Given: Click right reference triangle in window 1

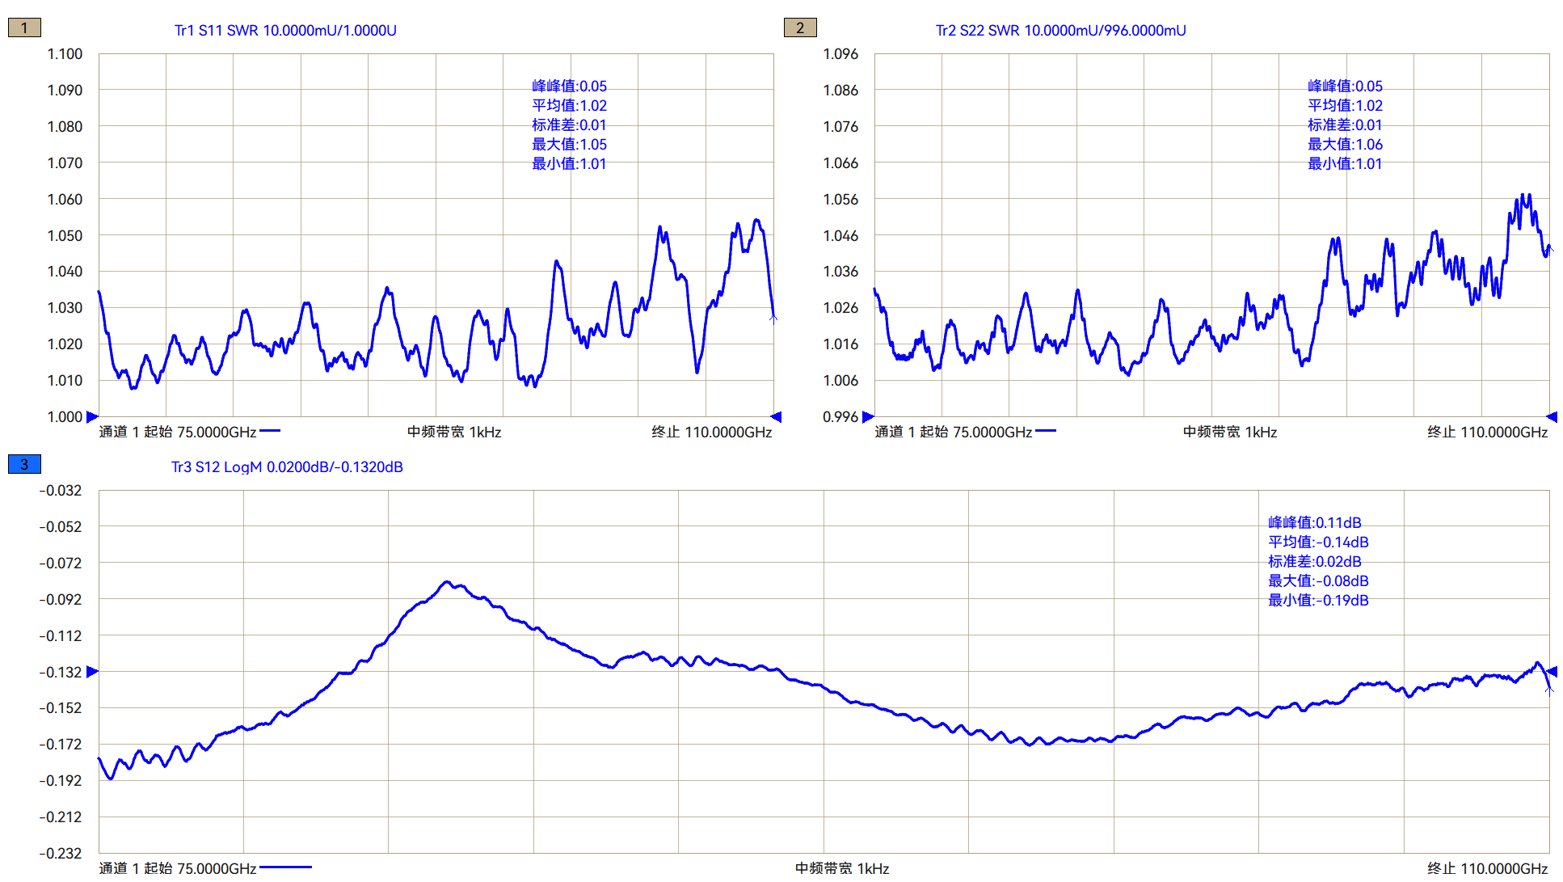Looking at the screenshot, I should pos(776,417).
